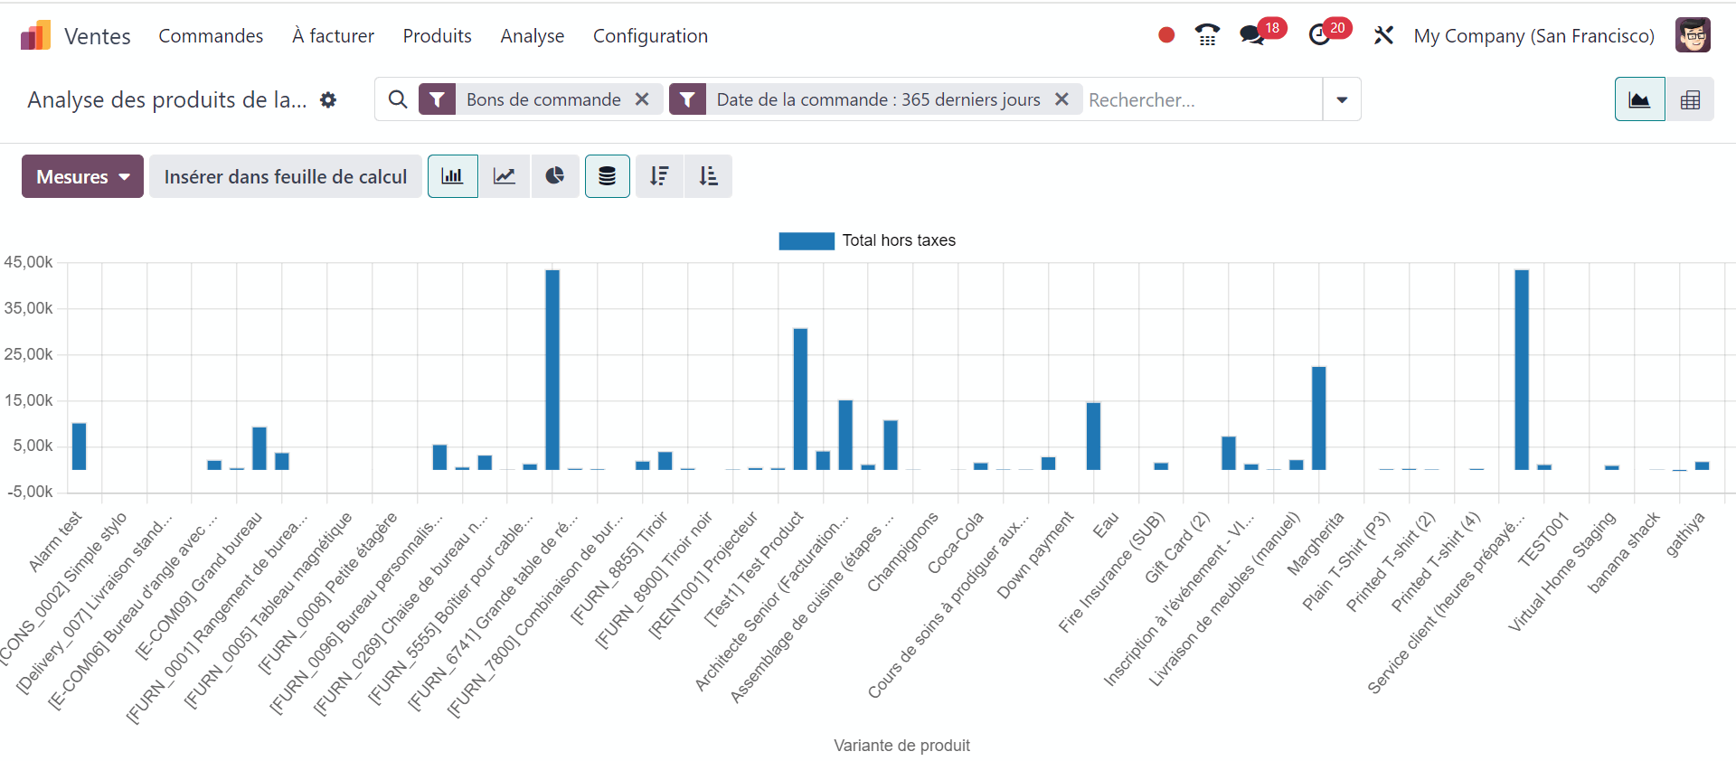Open the search options dropdown arrow
1736x761 pixels.
click(x=1342, y=99)
